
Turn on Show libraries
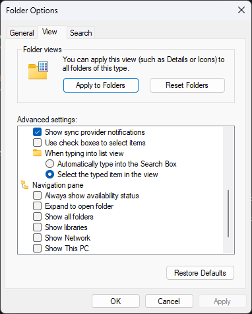click(37, 227)
